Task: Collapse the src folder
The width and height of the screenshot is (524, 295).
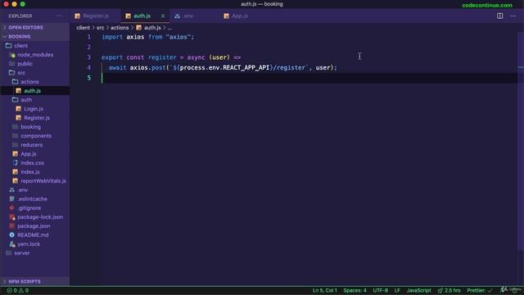Action: (34, 73)
